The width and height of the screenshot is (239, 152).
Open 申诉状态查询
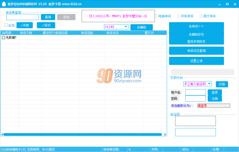coord(197,51)
